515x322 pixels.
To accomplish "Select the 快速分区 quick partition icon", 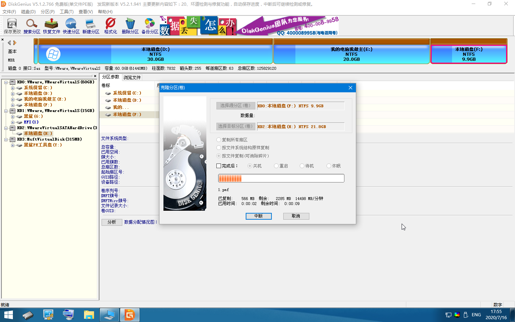I will [71, 26].
